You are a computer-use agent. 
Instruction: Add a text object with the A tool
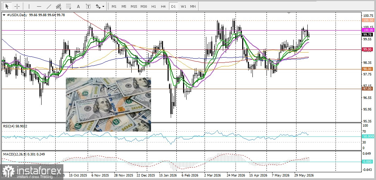(78, 6)
